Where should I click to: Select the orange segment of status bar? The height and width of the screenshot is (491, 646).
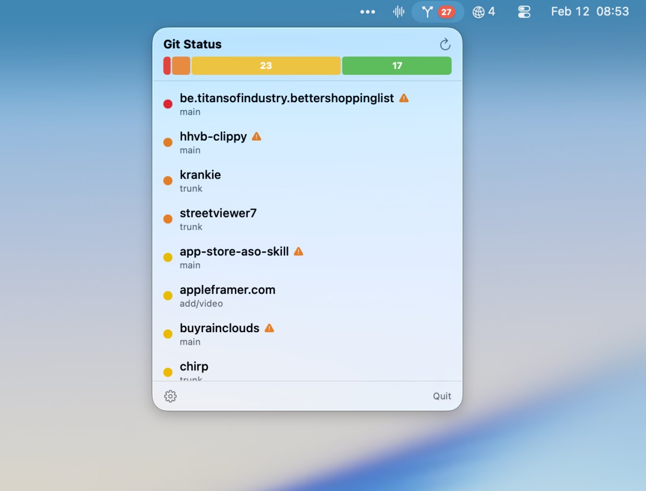pyautogui.click(x=181, y=66)
